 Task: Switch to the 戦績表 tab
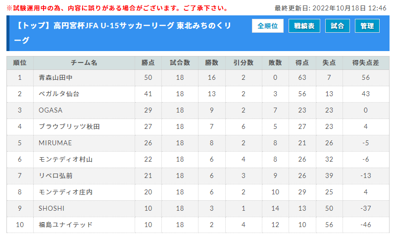(304, 26)
